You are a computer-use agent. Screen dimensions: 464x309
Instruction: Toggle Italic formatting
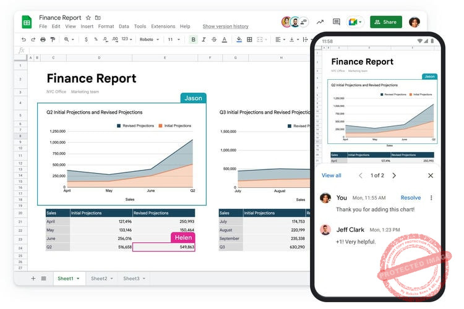(204, 40)
